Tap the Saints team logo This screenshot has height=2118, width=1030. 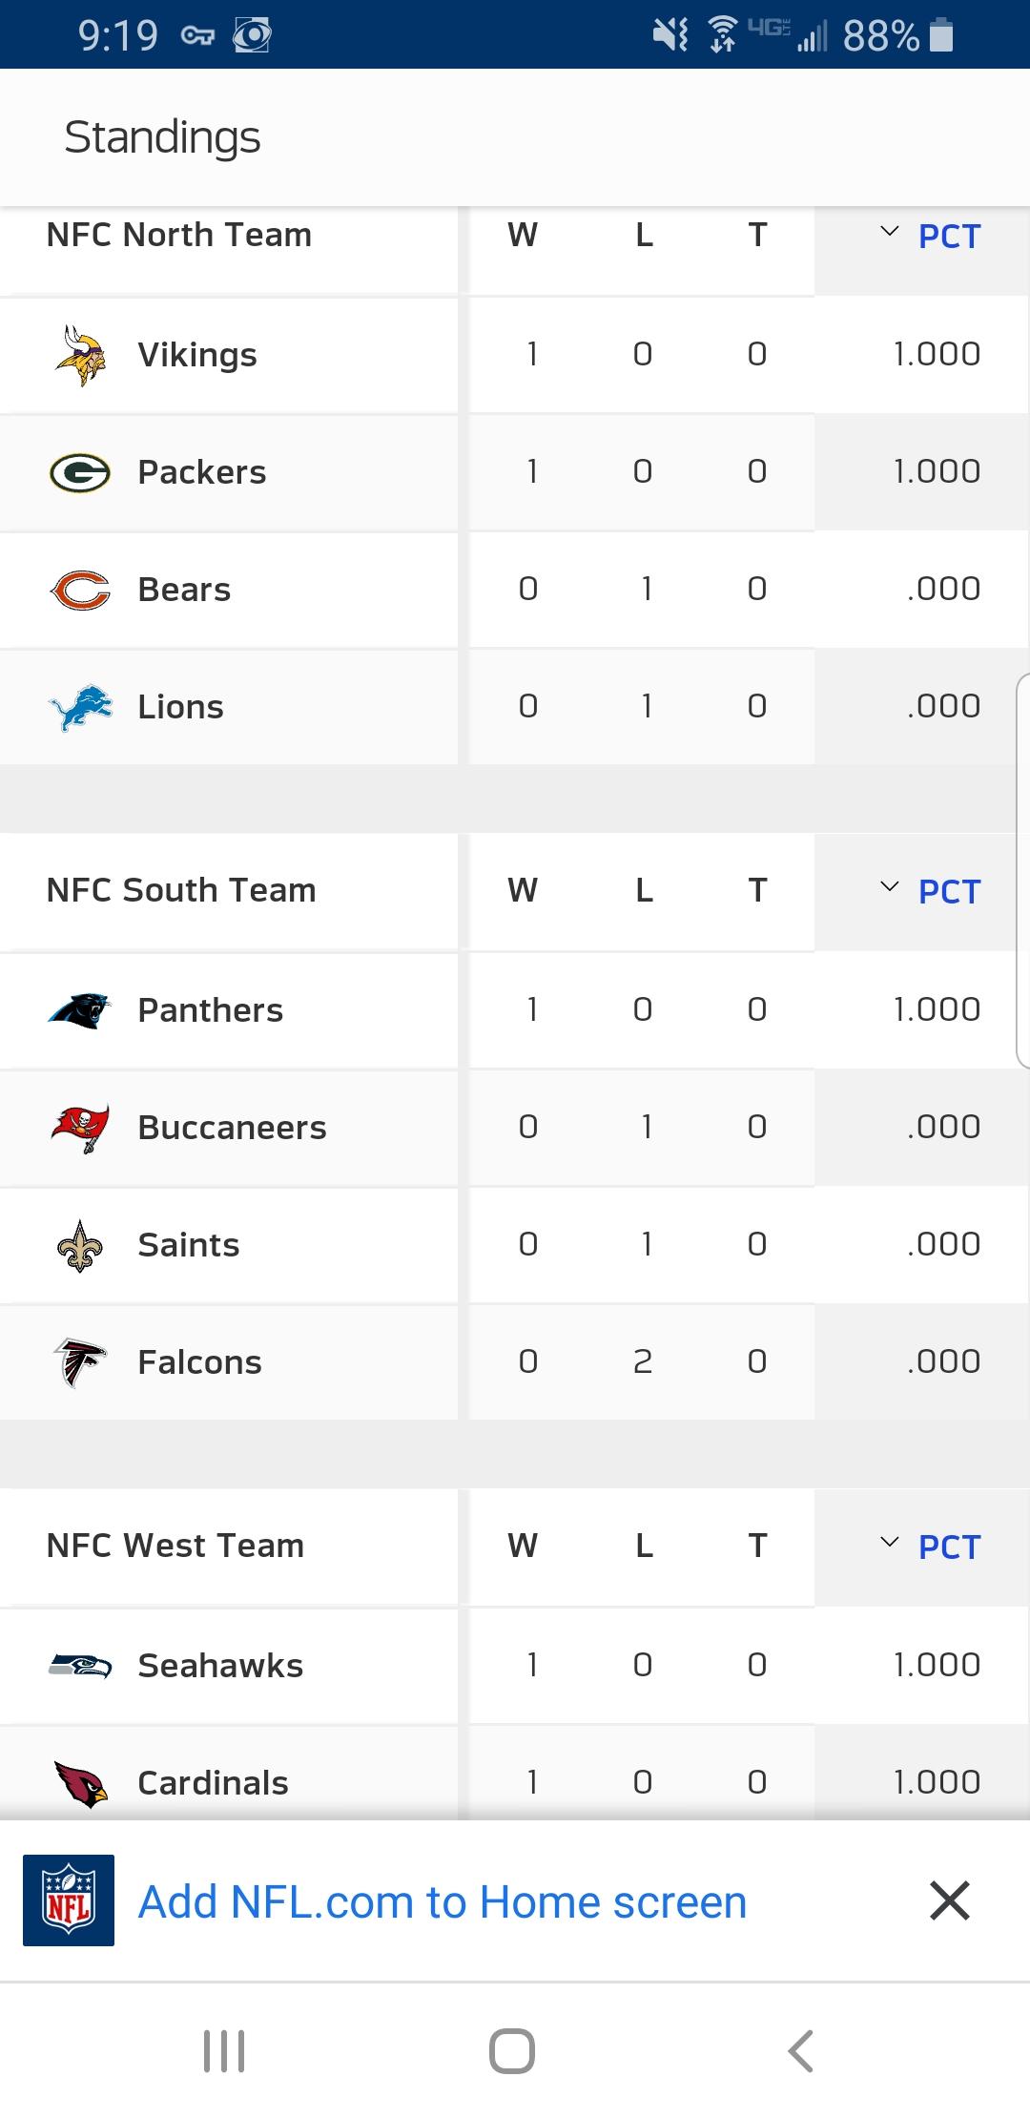point(80,1245)
